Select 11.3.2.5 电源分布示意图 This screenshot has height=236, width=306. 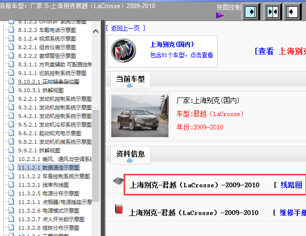[49, 193]
